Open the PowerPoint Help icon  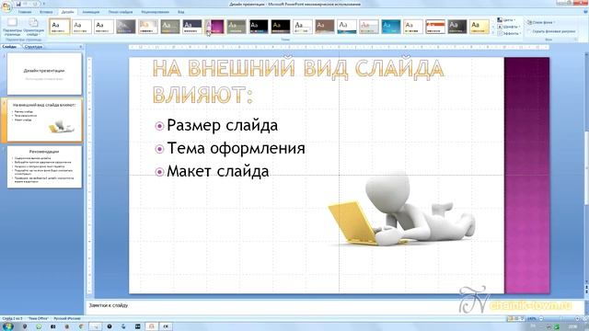(x=585, y=12)
